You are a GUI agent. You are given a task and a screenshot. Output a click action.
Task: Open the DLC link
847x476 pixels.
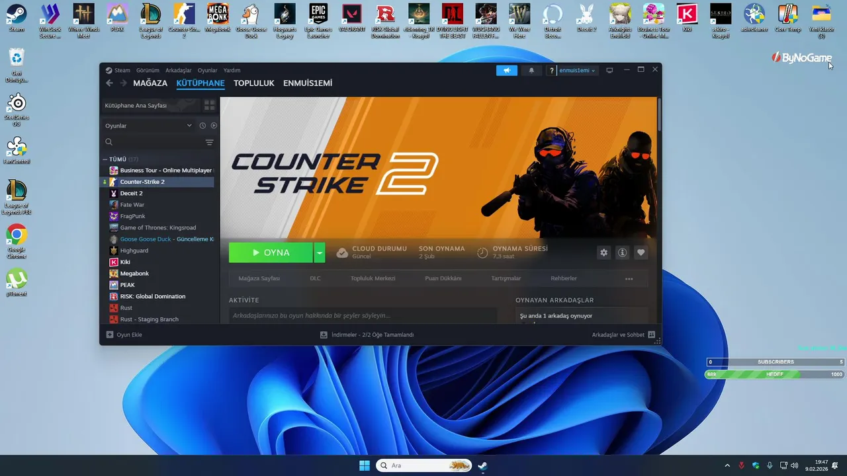(x=315, y=279)
